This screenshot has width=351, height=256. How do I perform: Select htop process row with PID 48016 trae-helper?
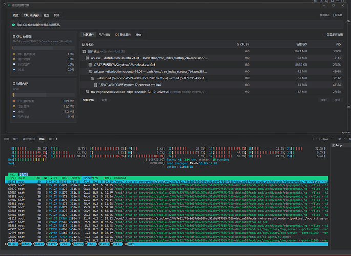coord(167,222)
